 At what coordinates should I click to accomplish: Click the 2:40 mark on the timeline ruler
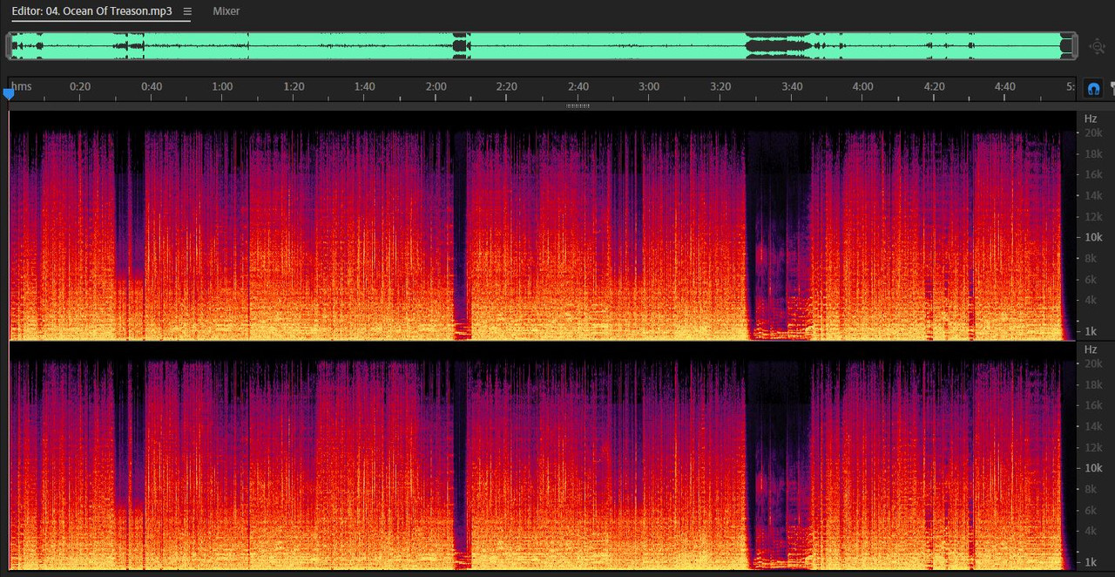[x=578, y=86]
